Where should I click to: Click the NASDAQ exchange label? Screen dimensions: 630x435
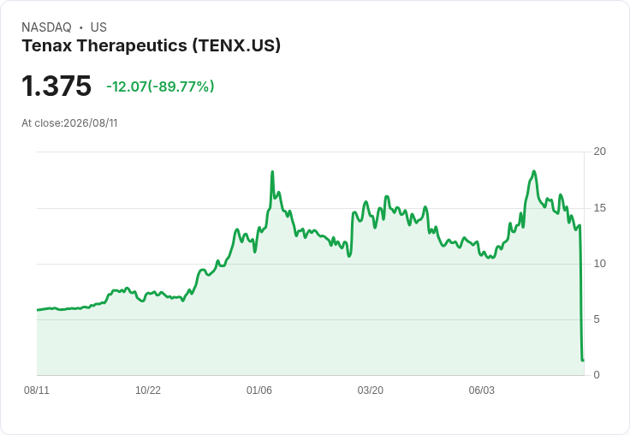[x=46, y=27]
